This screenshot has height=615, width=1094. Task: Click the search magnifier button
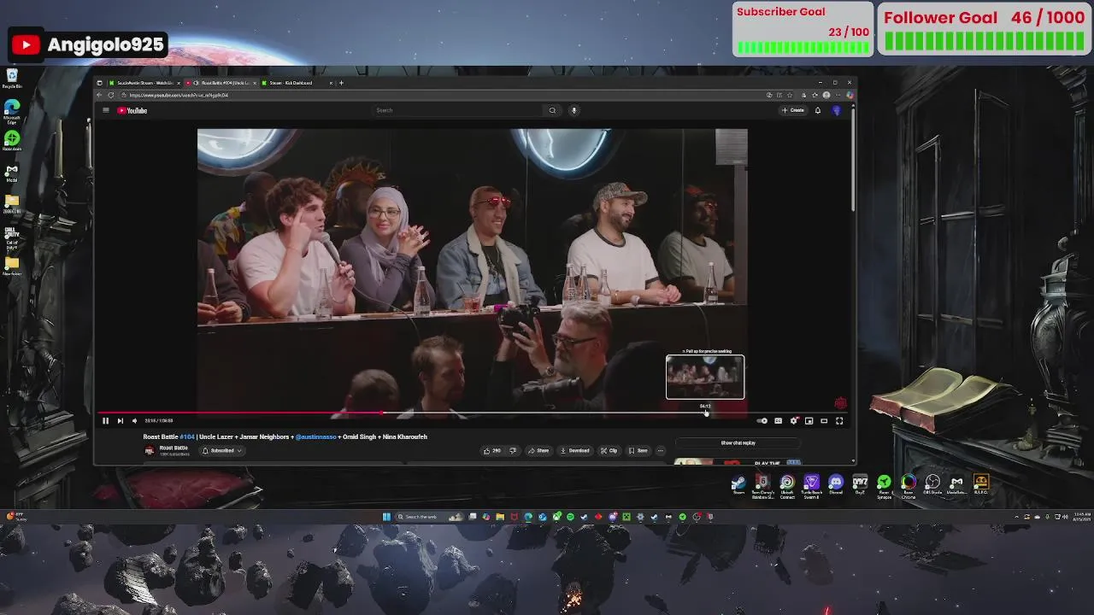point(552,110)
